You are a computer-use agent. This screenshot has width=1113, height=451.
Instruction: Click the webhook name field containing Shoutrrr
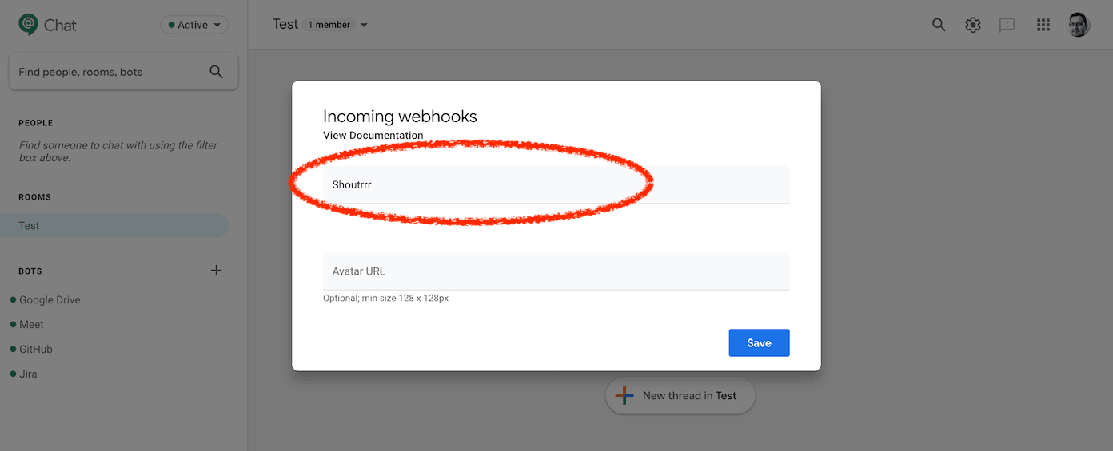[x=556, y=184]
